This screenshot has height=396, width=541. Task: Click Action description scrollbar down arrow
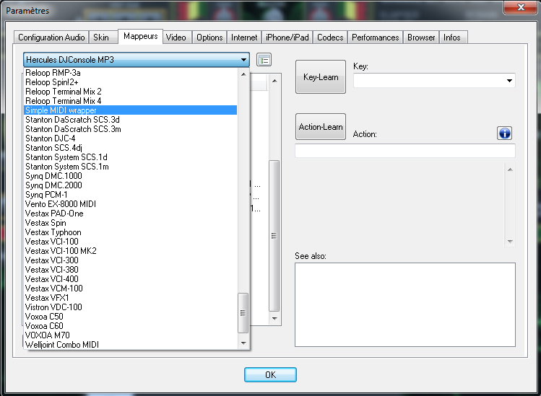pos(510,241)
